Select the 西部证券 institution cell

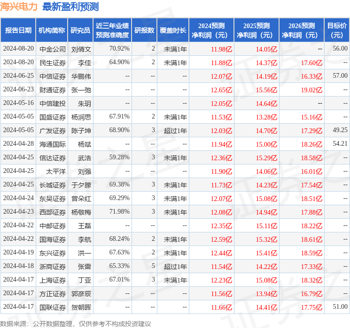(53, 212)
